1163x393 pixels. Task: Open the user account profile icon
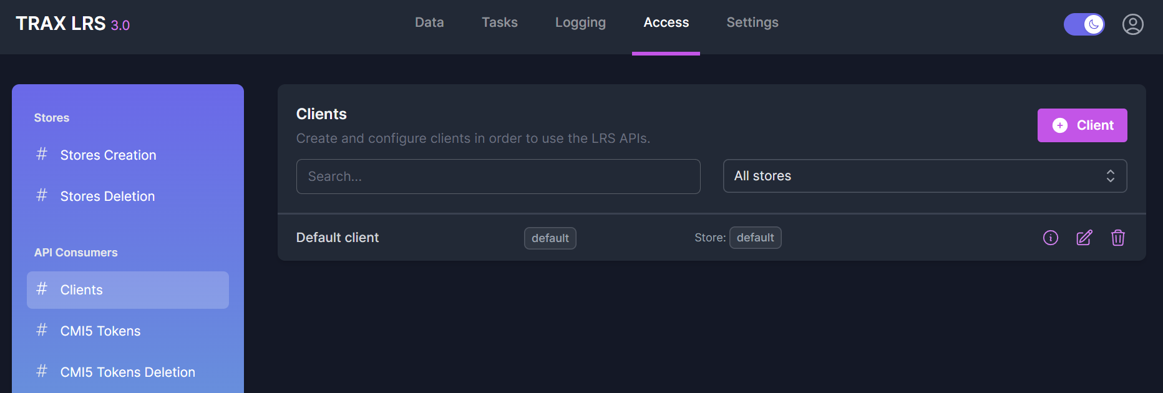(x=1132, y=24)
